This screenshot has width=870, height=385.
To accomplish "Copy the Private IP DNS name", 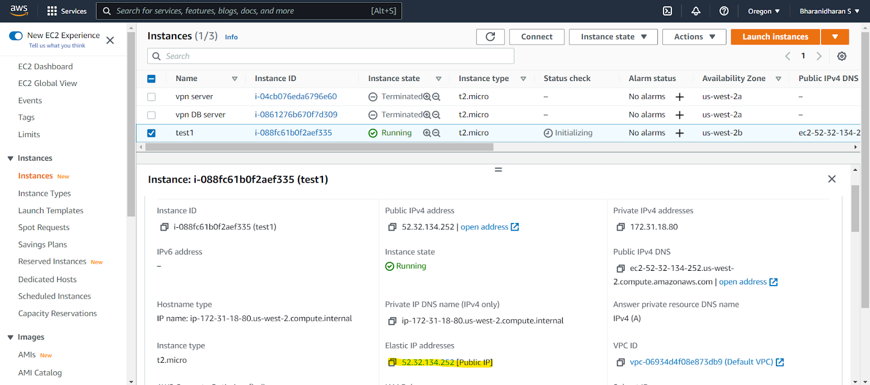I will [x=392, y=321].
